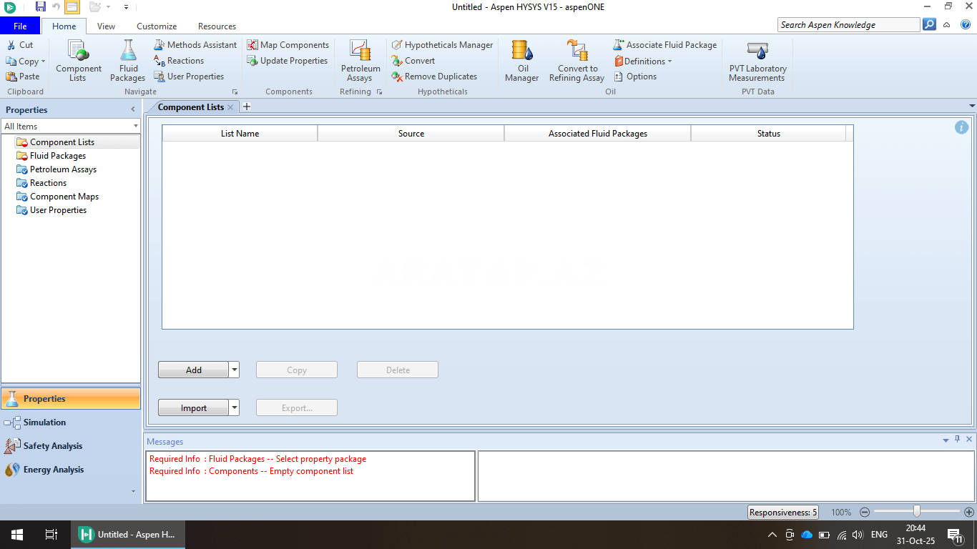Image resolution: width=977 pixels, height=549 pixels.
Task: Expand the Import button dropdown arrow
Action: pyautogui.click(x=234, y=408)
